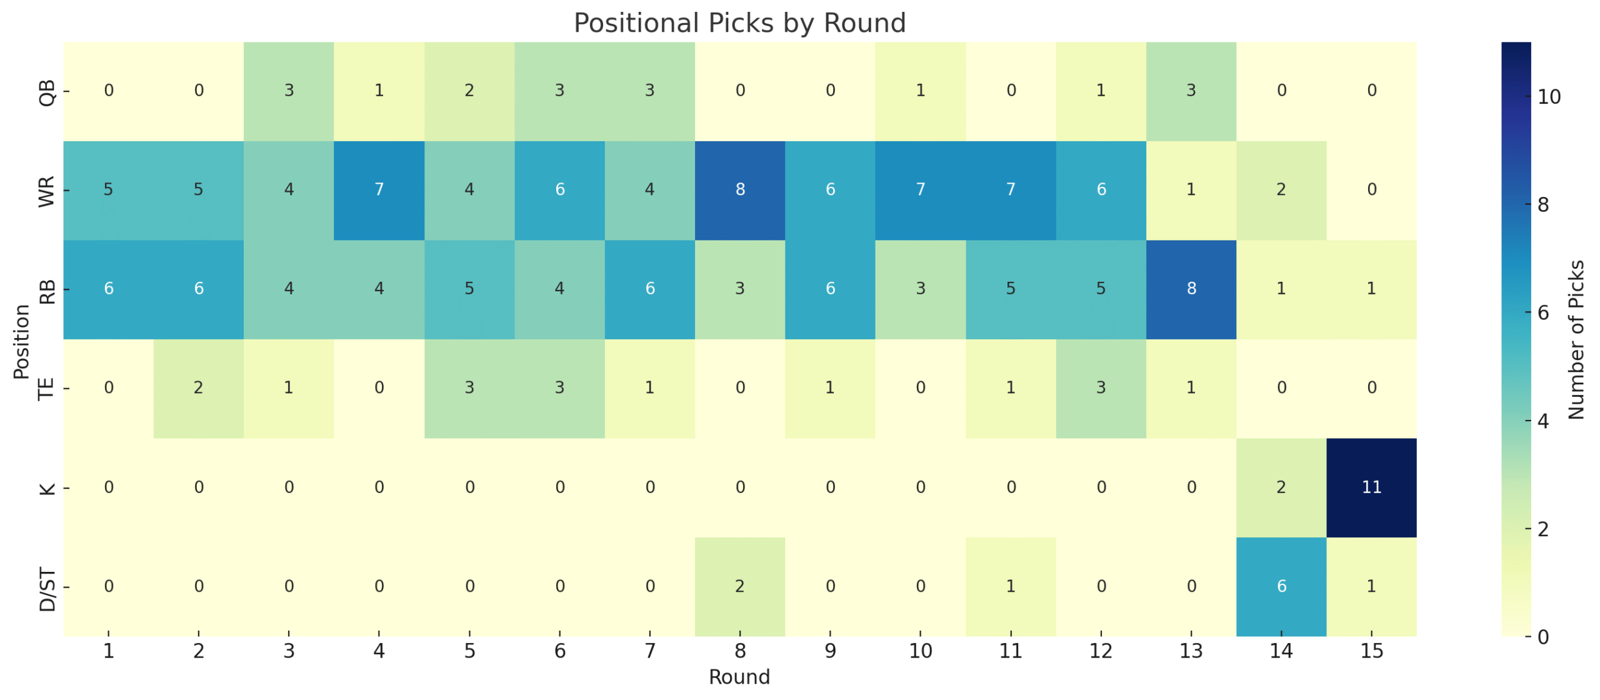Image resolution: width=1600 pixels, height=700 pixels.
Task: Click the Position y-axis label
Action: pyautogui.click(x=21, y=341)
